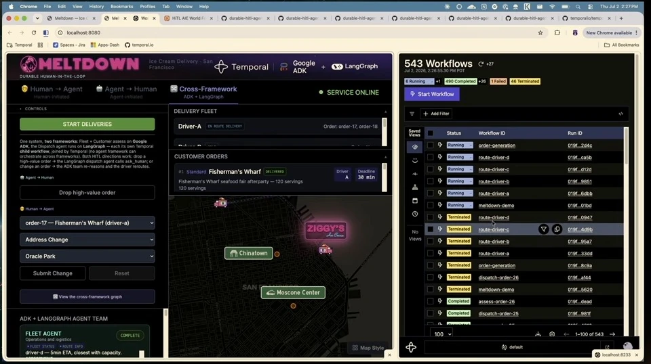Bookmark this page with the star icon
The width and height of the screenshot is (651, 364).
pyautogui.click(x=540, y=32)
